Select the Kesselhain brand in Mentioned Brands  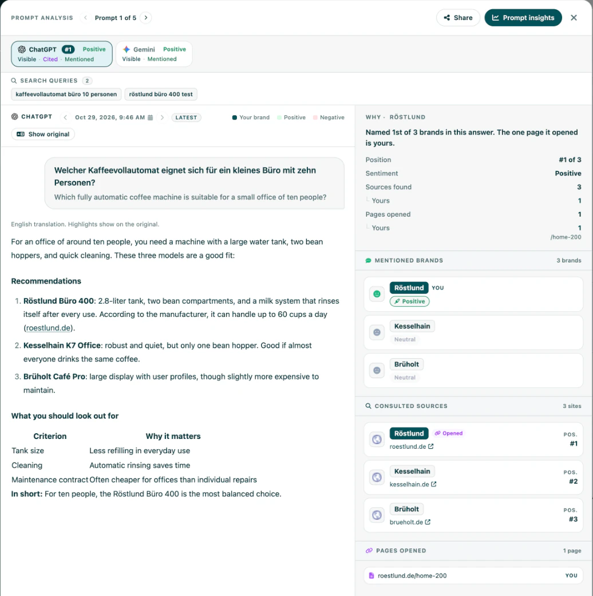click(x=412, y=326)
